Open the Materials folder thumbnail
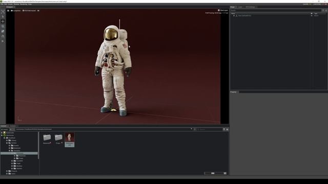This screenshot has height=184, width=328. click(x=47, y=139)
